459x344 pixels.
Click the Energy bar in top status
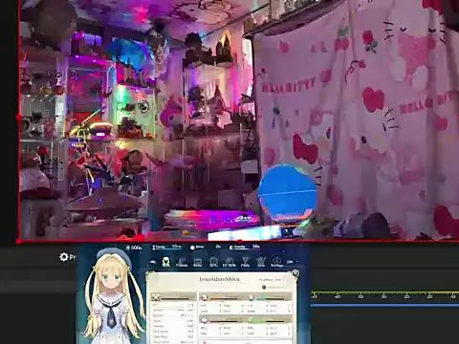pos(166,247)
